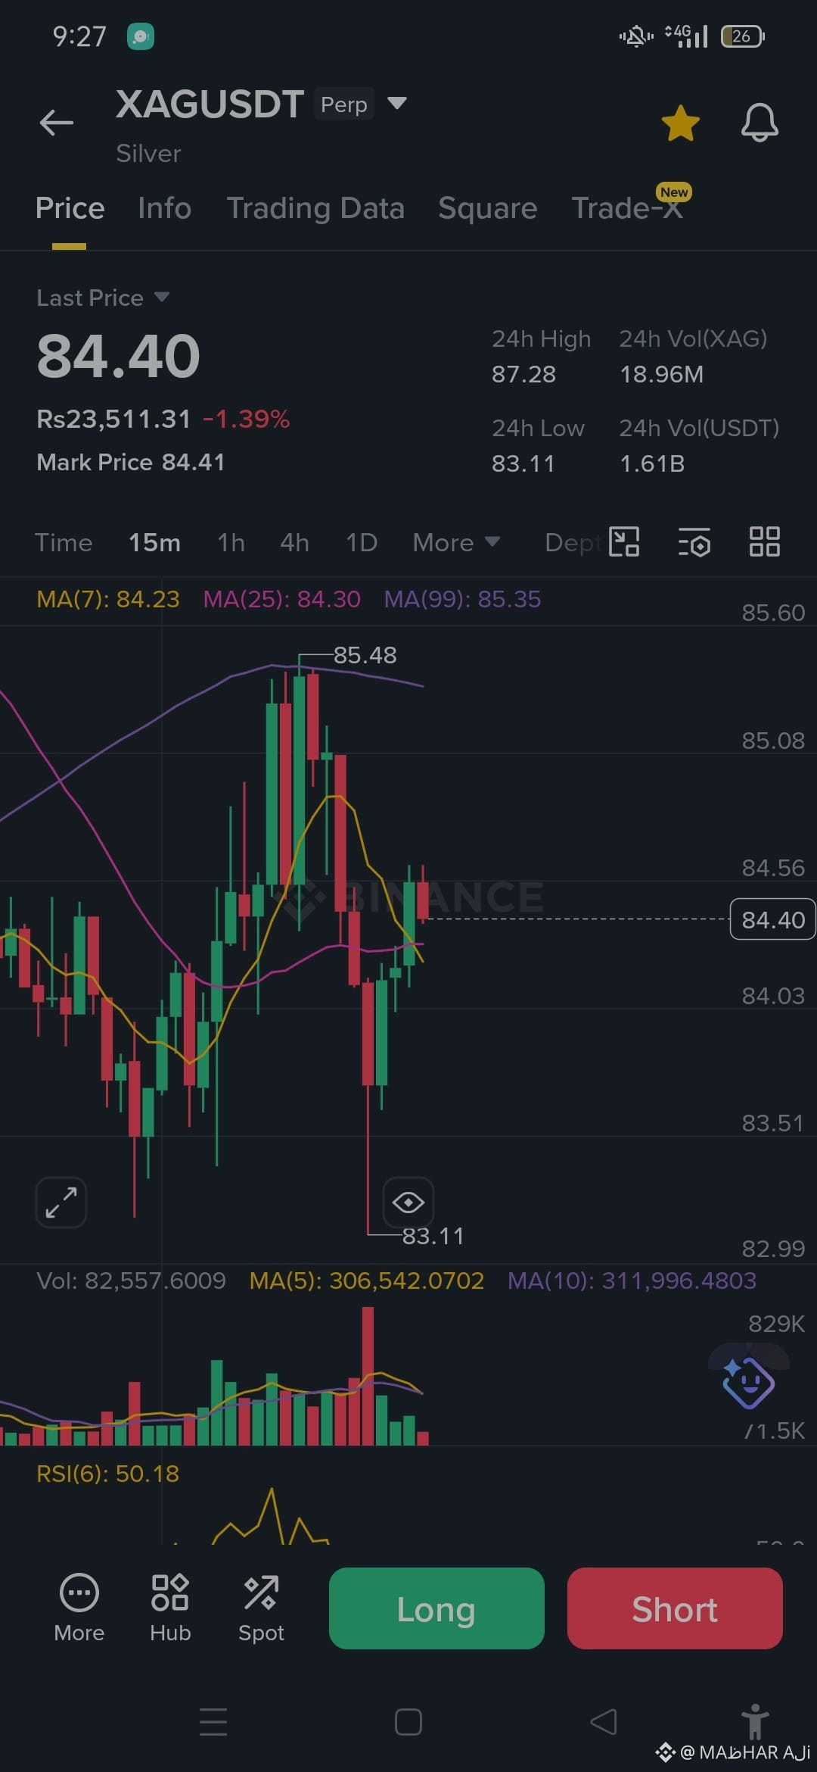Tap the red Short button
The height and width of the screenshot is (1772, 817).
675,1609
